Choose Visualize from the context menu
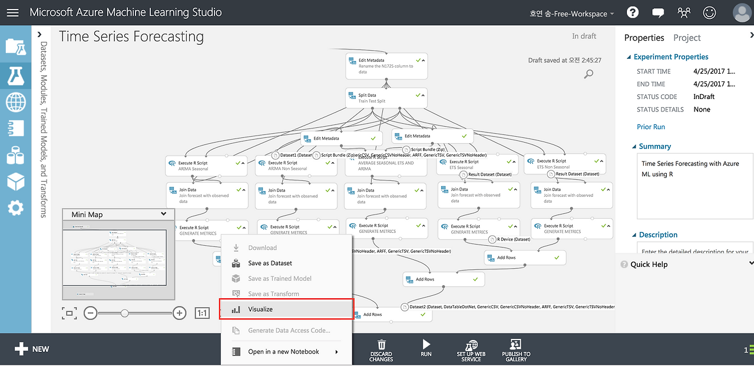 pos(286,309)
